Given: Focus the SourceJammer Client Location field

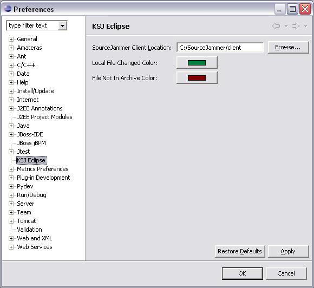Looking at the screenshot, I should [220, 48].
